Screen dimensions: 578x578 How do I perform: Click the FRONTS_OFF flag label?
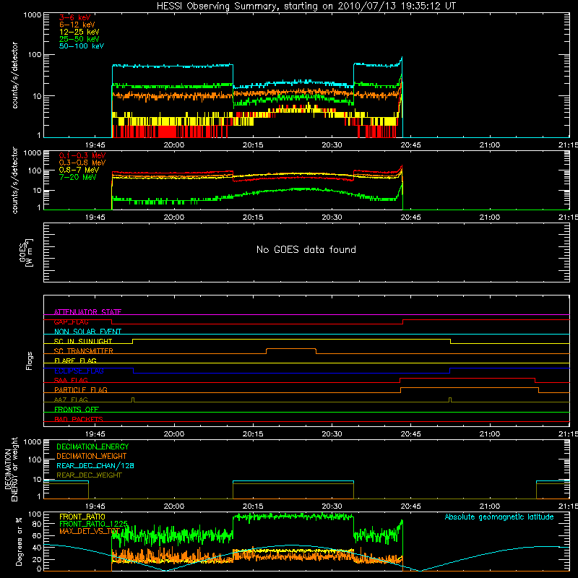pos(77,410)
